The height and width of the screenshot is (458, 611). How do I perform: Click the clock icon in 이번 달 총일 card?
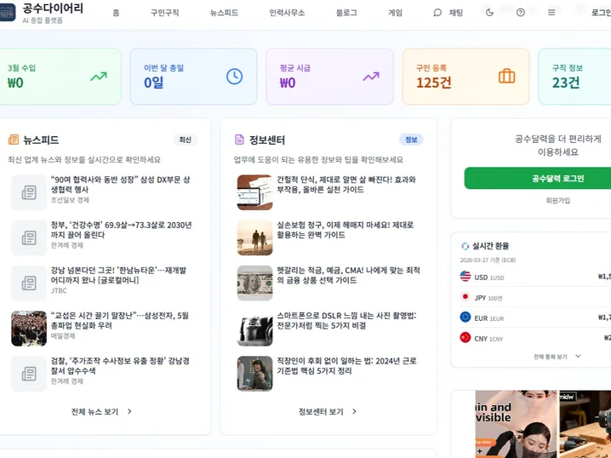tap(234, 77)
